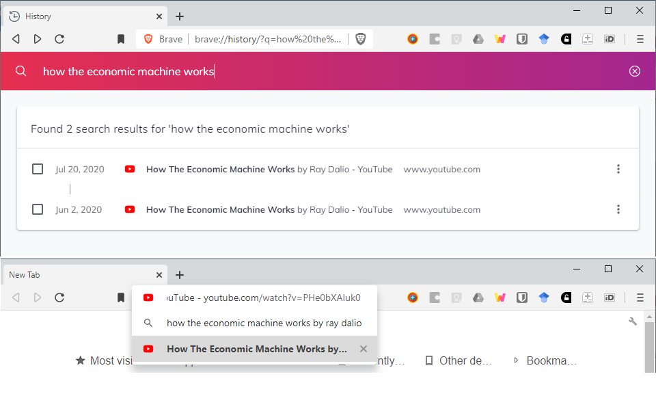The width and height of the screenshot is (656, 396).
Task: Open Brave main menu in New Tab window
Action: tap(640, 298)
